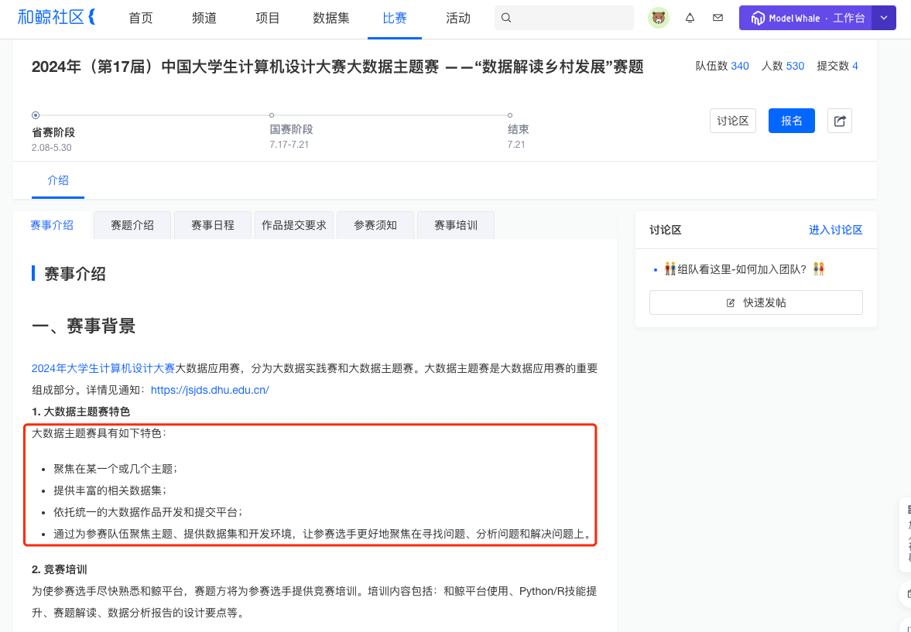Click the 结束 timeline marker
The image size is (911, 632).
tap(509, 115)
